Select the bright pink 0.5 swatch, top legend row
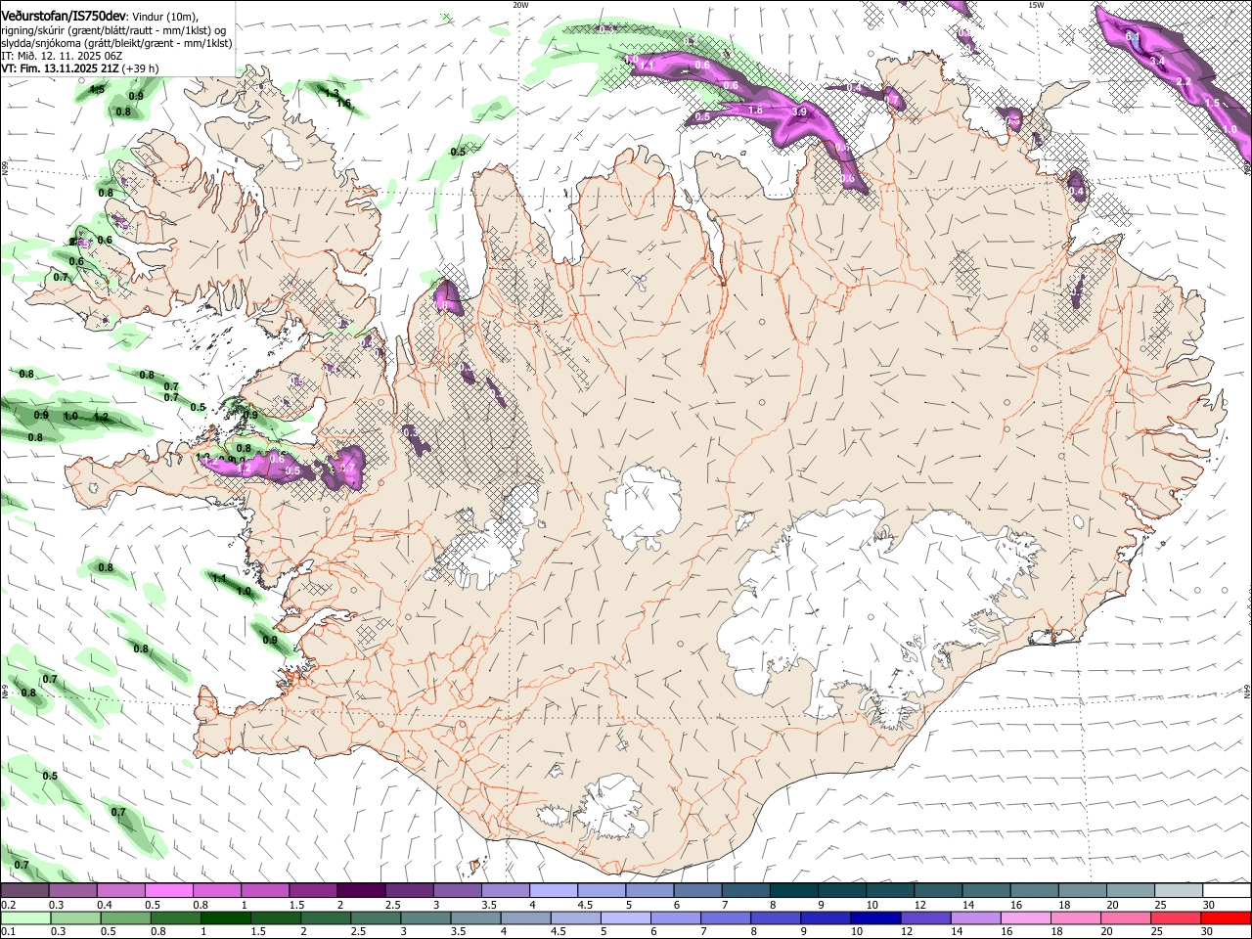This screenshot has width=1252, height=939. (168, 890)
